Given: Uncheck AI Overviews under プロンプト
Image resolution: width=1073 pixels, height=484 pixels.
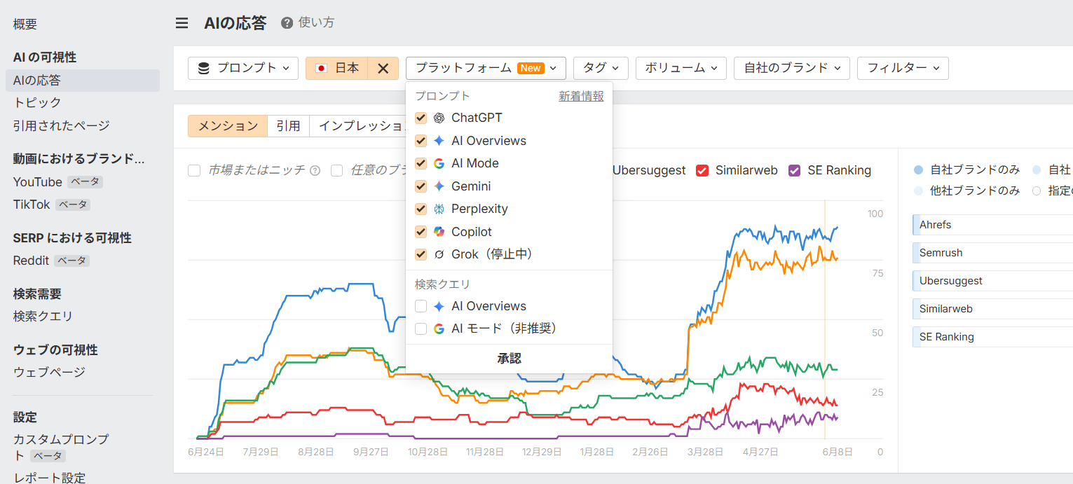Looking at the screenshot, I should coord(421,141).
